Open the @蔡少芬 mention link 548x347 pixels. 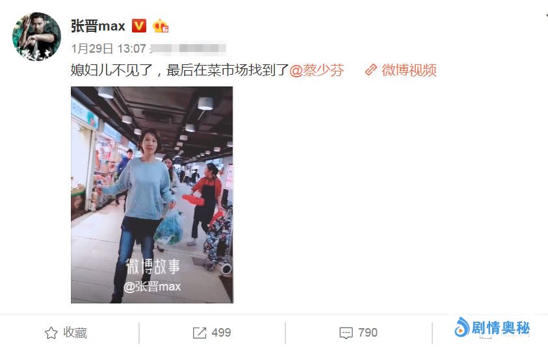(x=317, y=70)
